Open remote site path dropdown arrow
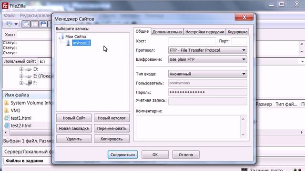The height and width of the screenshot is (171, 305). coord(302,61)
